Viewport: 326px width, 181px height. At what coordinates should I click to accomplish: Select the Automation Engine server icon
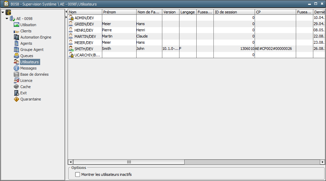point(16,37)
